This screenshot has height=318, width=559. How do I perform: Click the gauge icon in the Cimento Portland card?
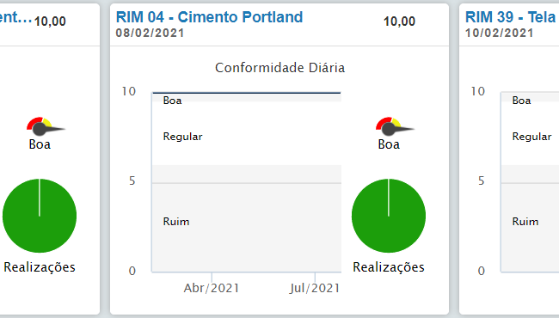[x=394, y=126]
